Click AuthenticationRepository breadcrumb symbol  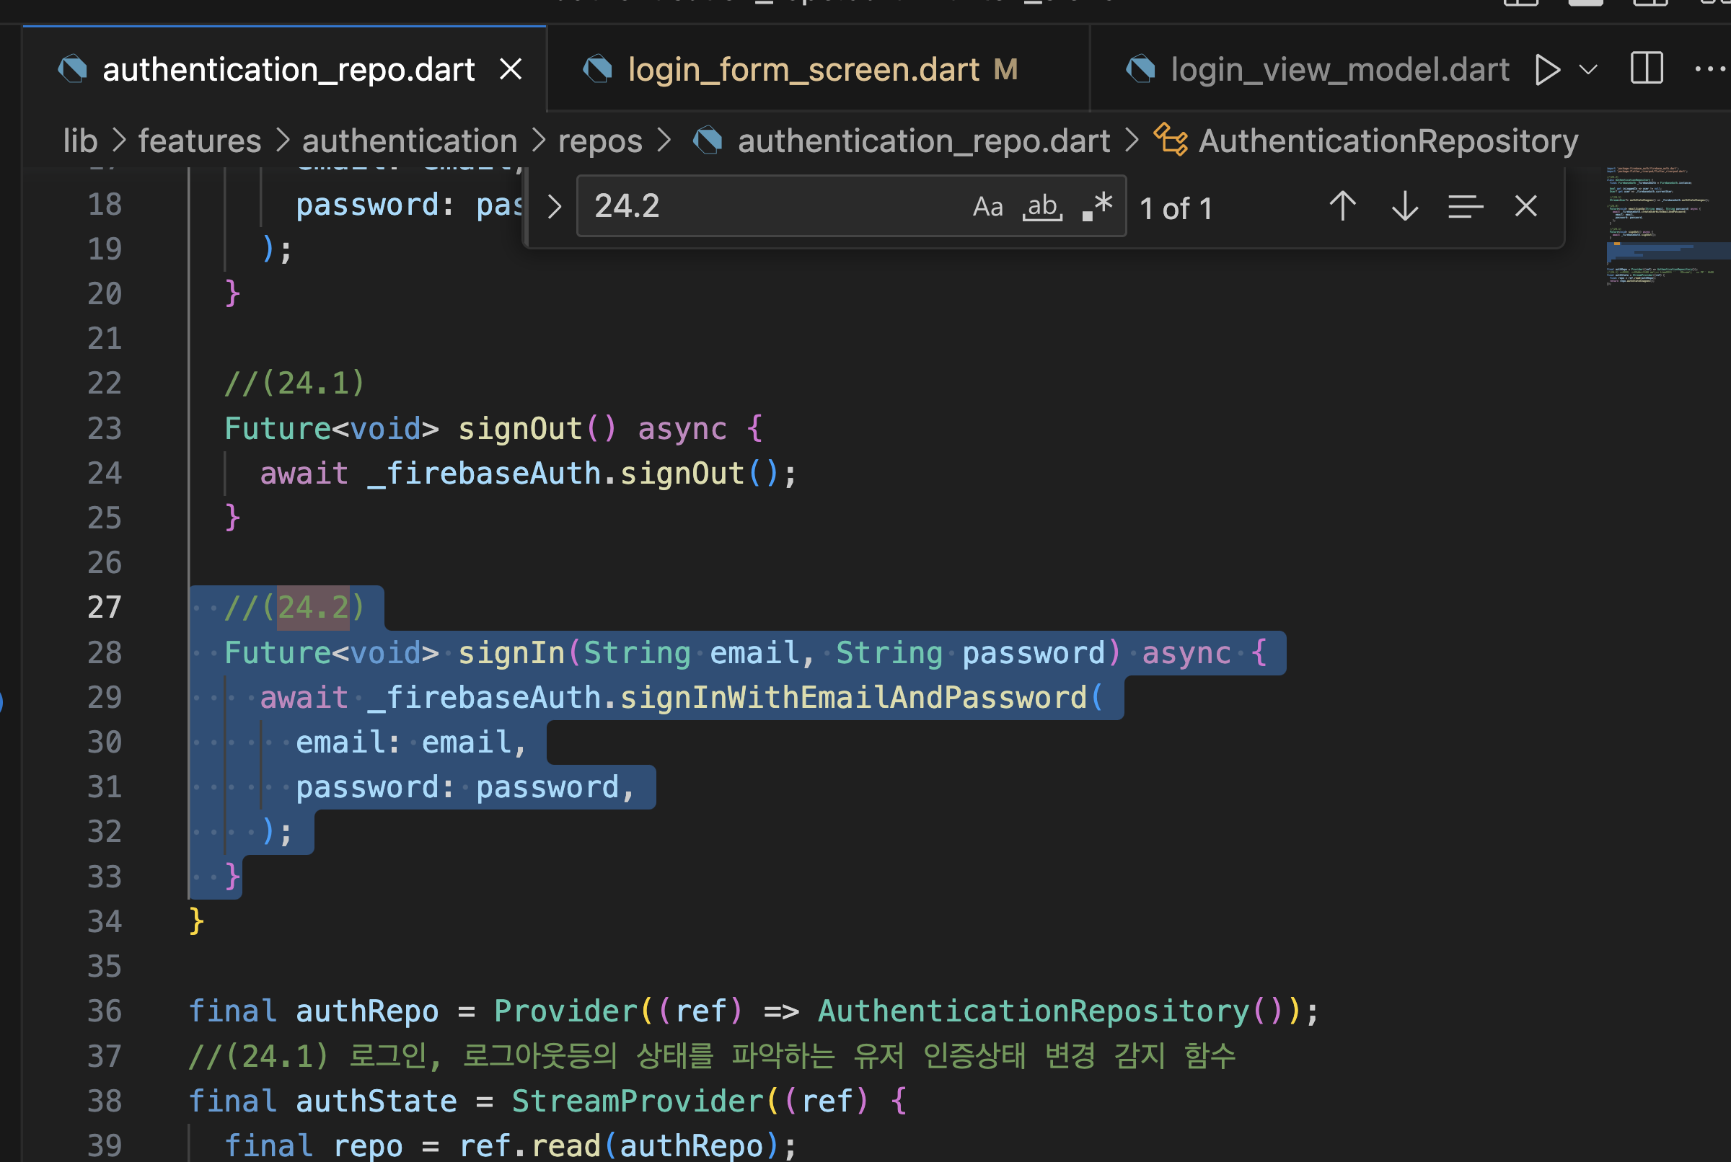coord(1387,141)
